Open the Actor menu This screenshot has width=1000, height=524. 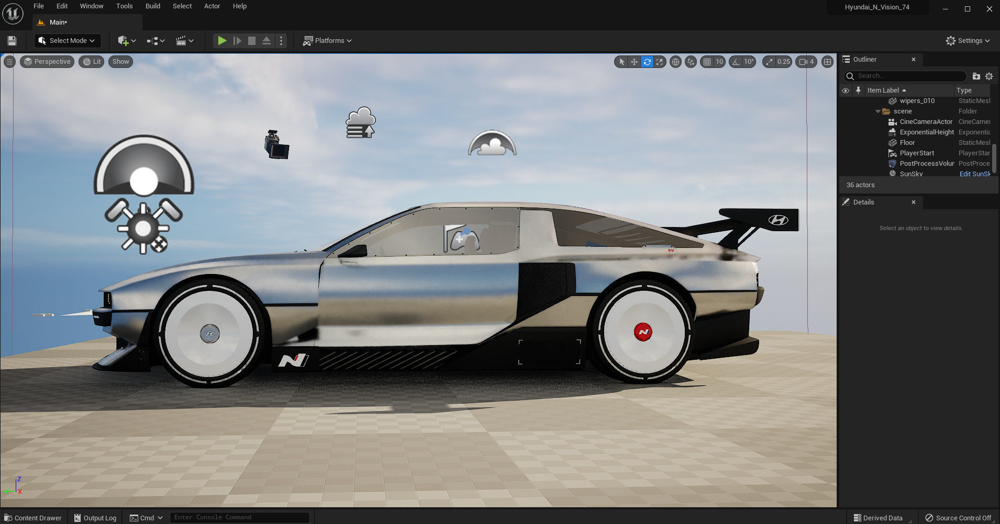point(212,6)
